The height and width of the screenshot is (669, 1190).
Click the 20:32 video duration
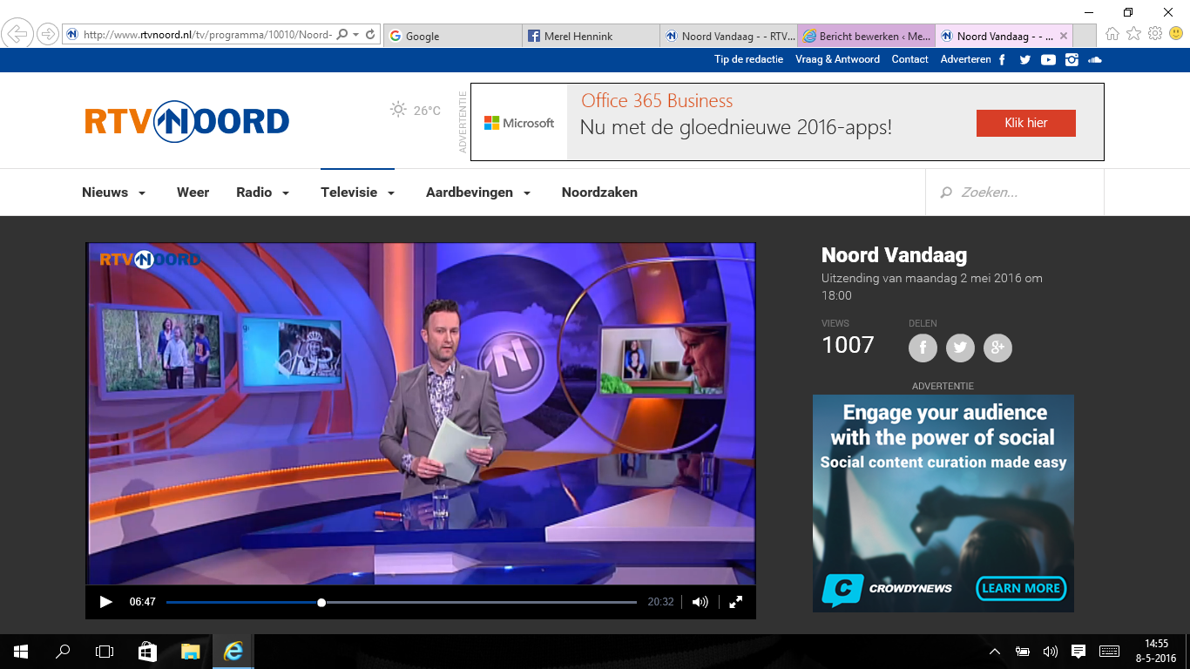point(661,602)
